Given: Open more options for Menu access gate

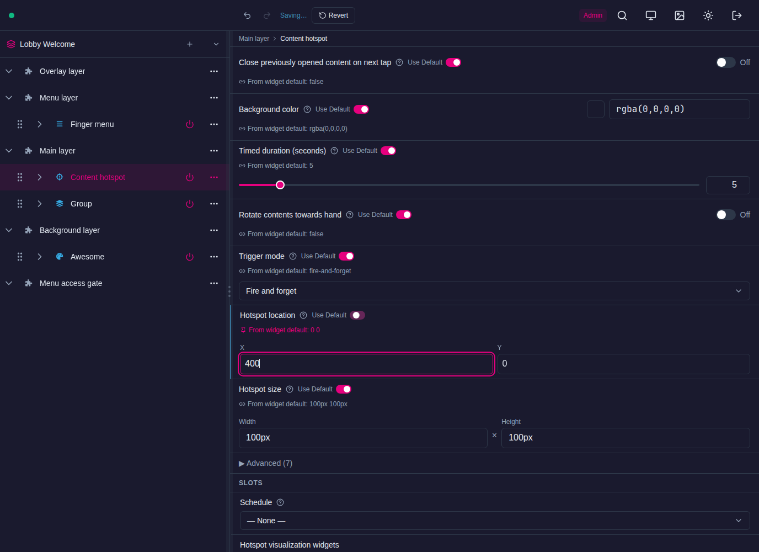Looking at the screenshot, I should (x=214, y=283).
